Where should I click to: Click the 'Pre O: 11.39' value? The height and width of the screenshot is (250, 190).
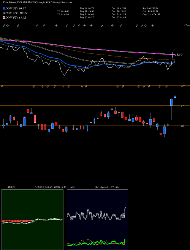120,8
